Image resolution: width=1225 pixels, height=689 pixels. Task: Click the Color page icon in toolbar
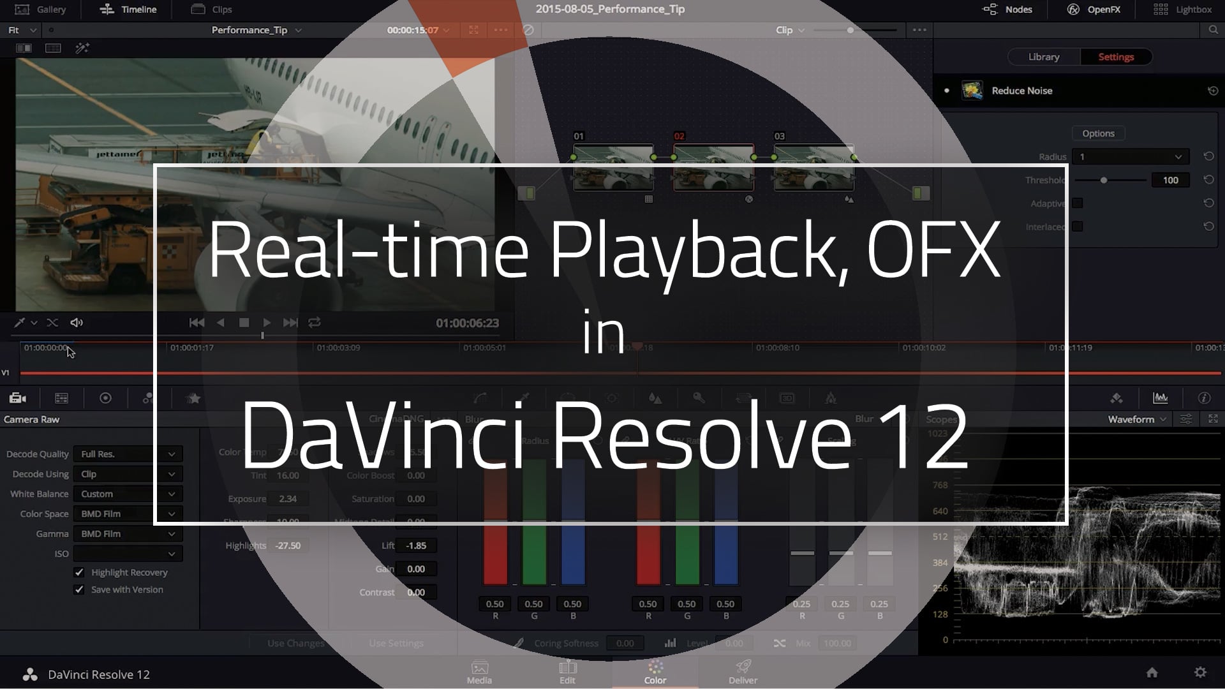pyautogui.click(x=655, y=672)
